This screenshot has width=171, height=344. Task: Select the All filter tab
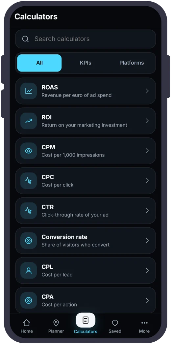pyautogui.click(x=39, y=63)
